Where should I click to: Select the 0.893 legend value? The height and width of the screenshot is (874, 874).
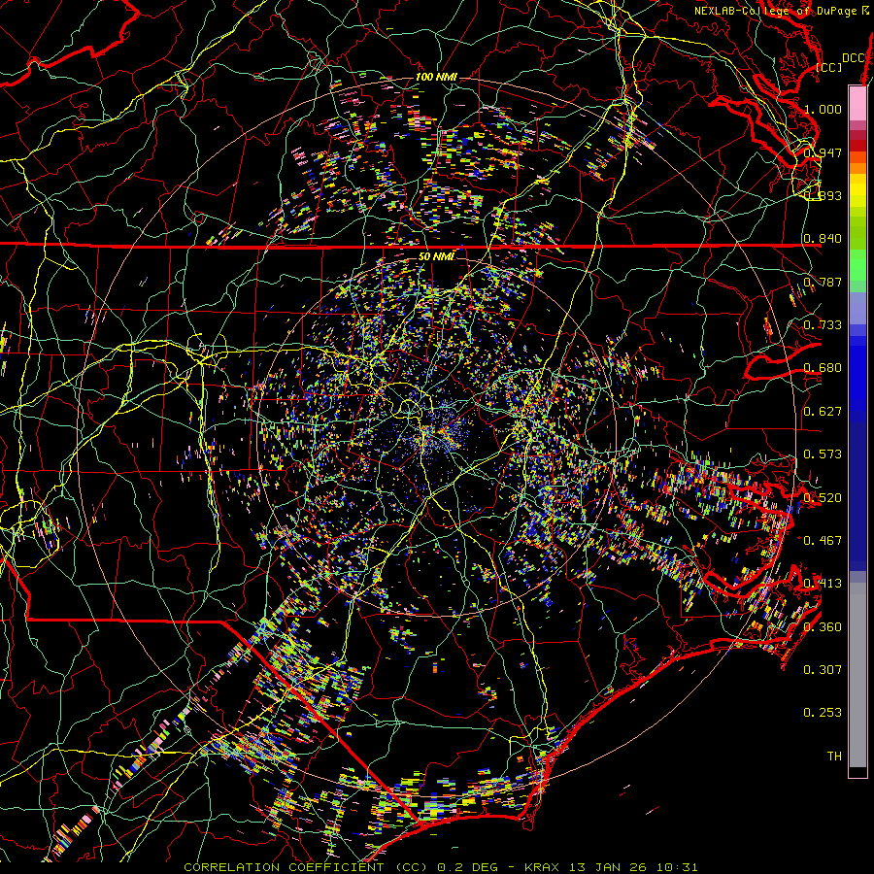coord(823,195)
